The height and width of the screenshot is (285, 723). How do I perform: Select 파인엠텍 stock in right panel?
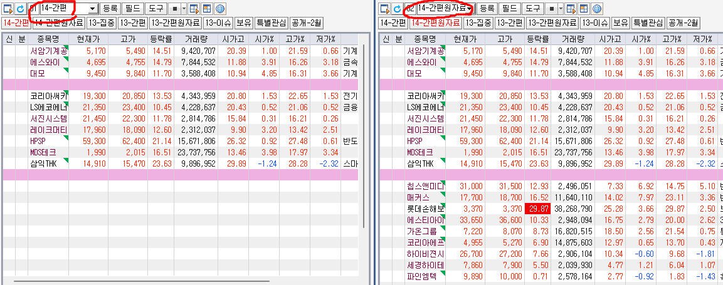pyautogui.click(x=425, y=276)
